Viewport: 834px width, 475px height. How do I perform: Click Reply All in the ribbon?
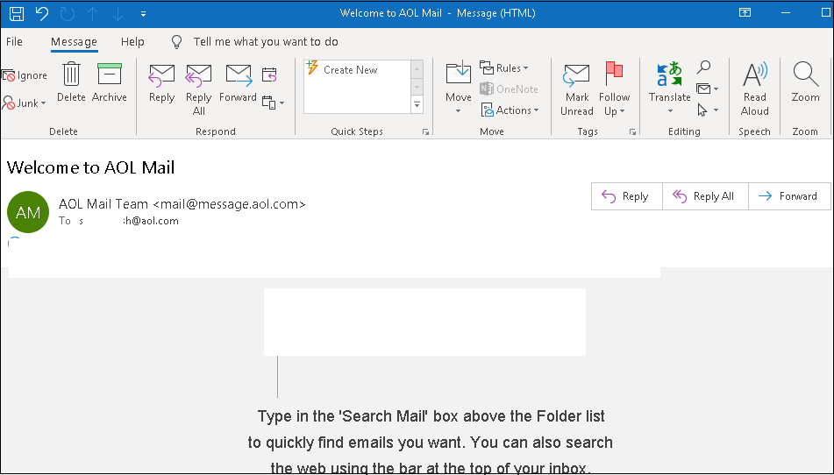[x=198, y=89]
